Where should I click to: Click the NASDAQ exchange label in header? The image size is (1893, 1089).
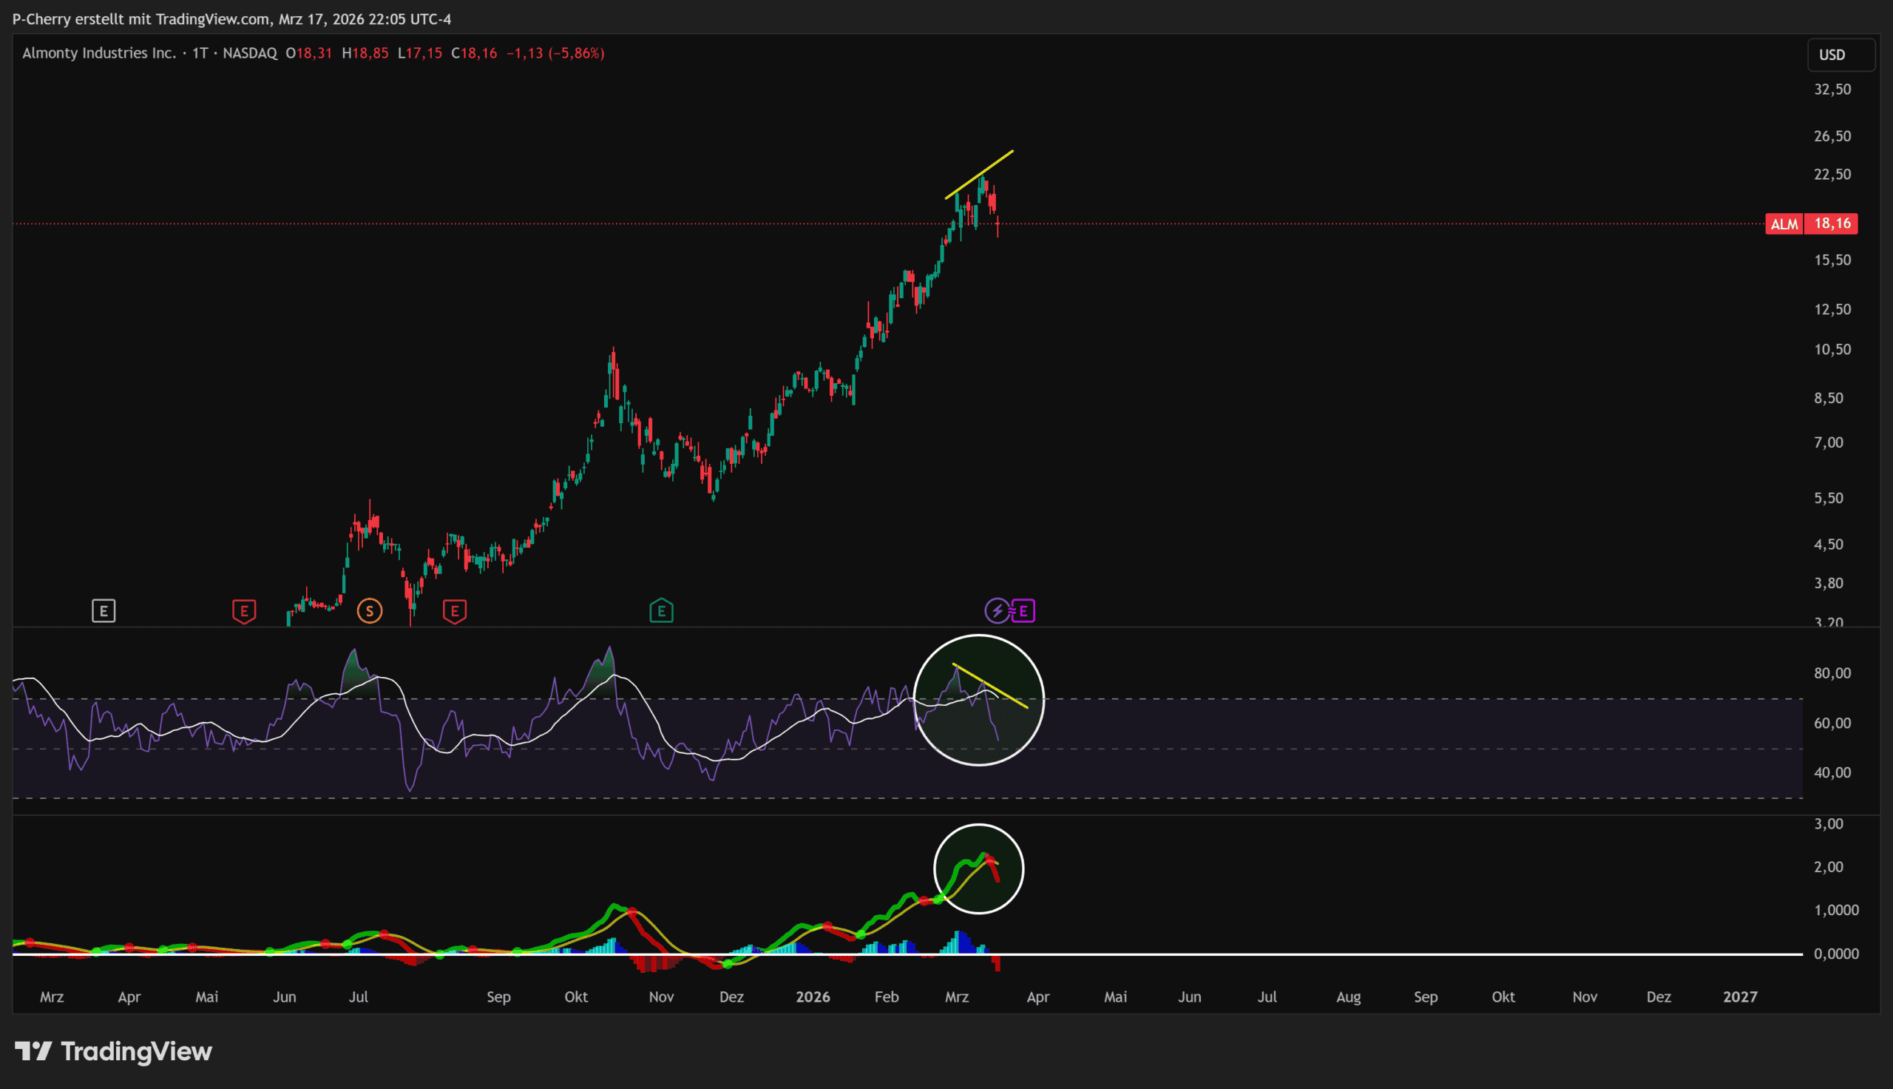click(250, 53)
